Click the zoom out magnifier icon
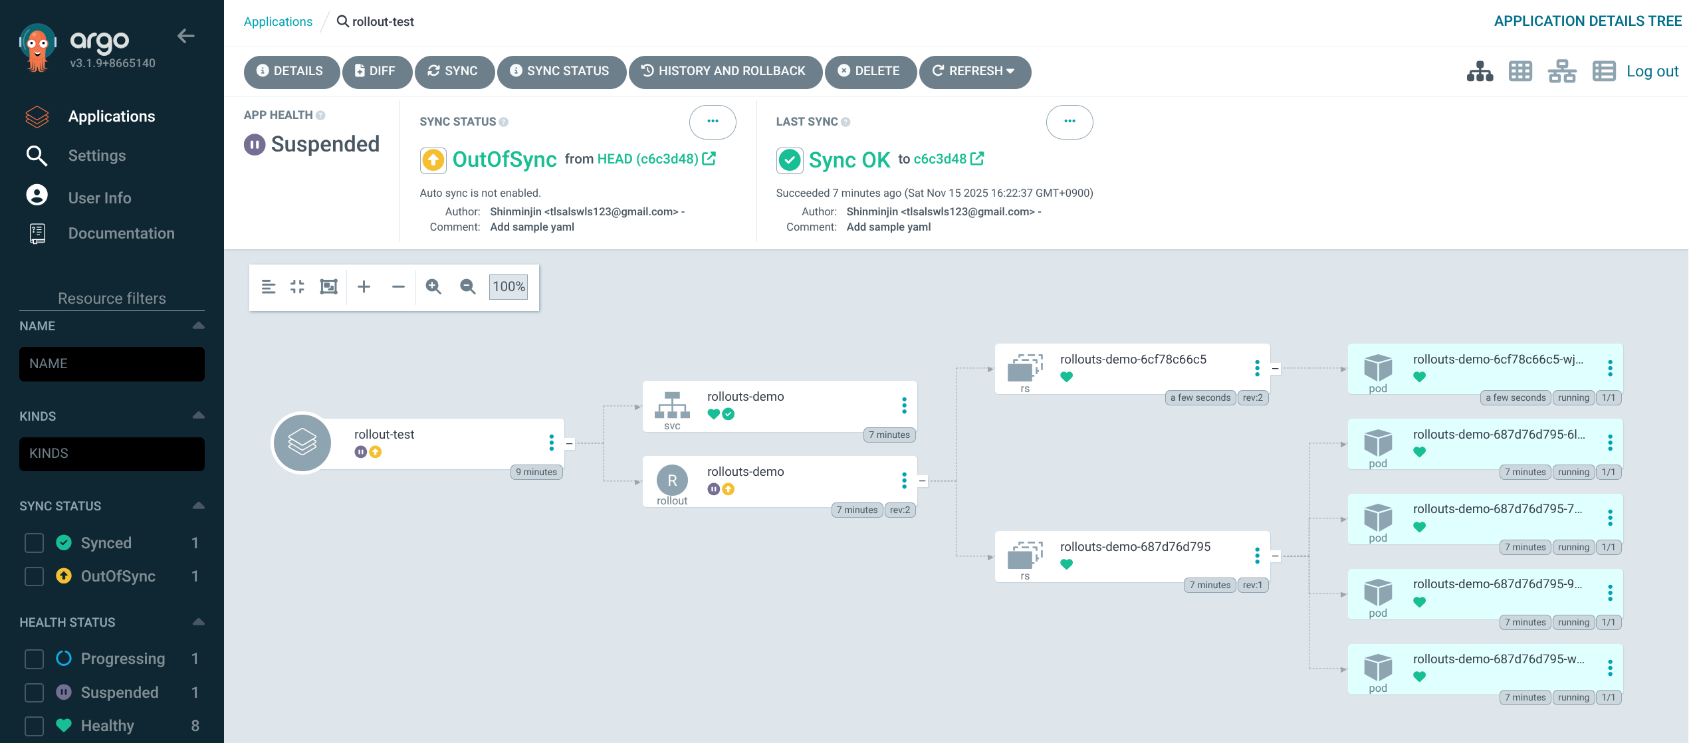The height and width of the screenshot is (743, 1689). pos(467,286)
